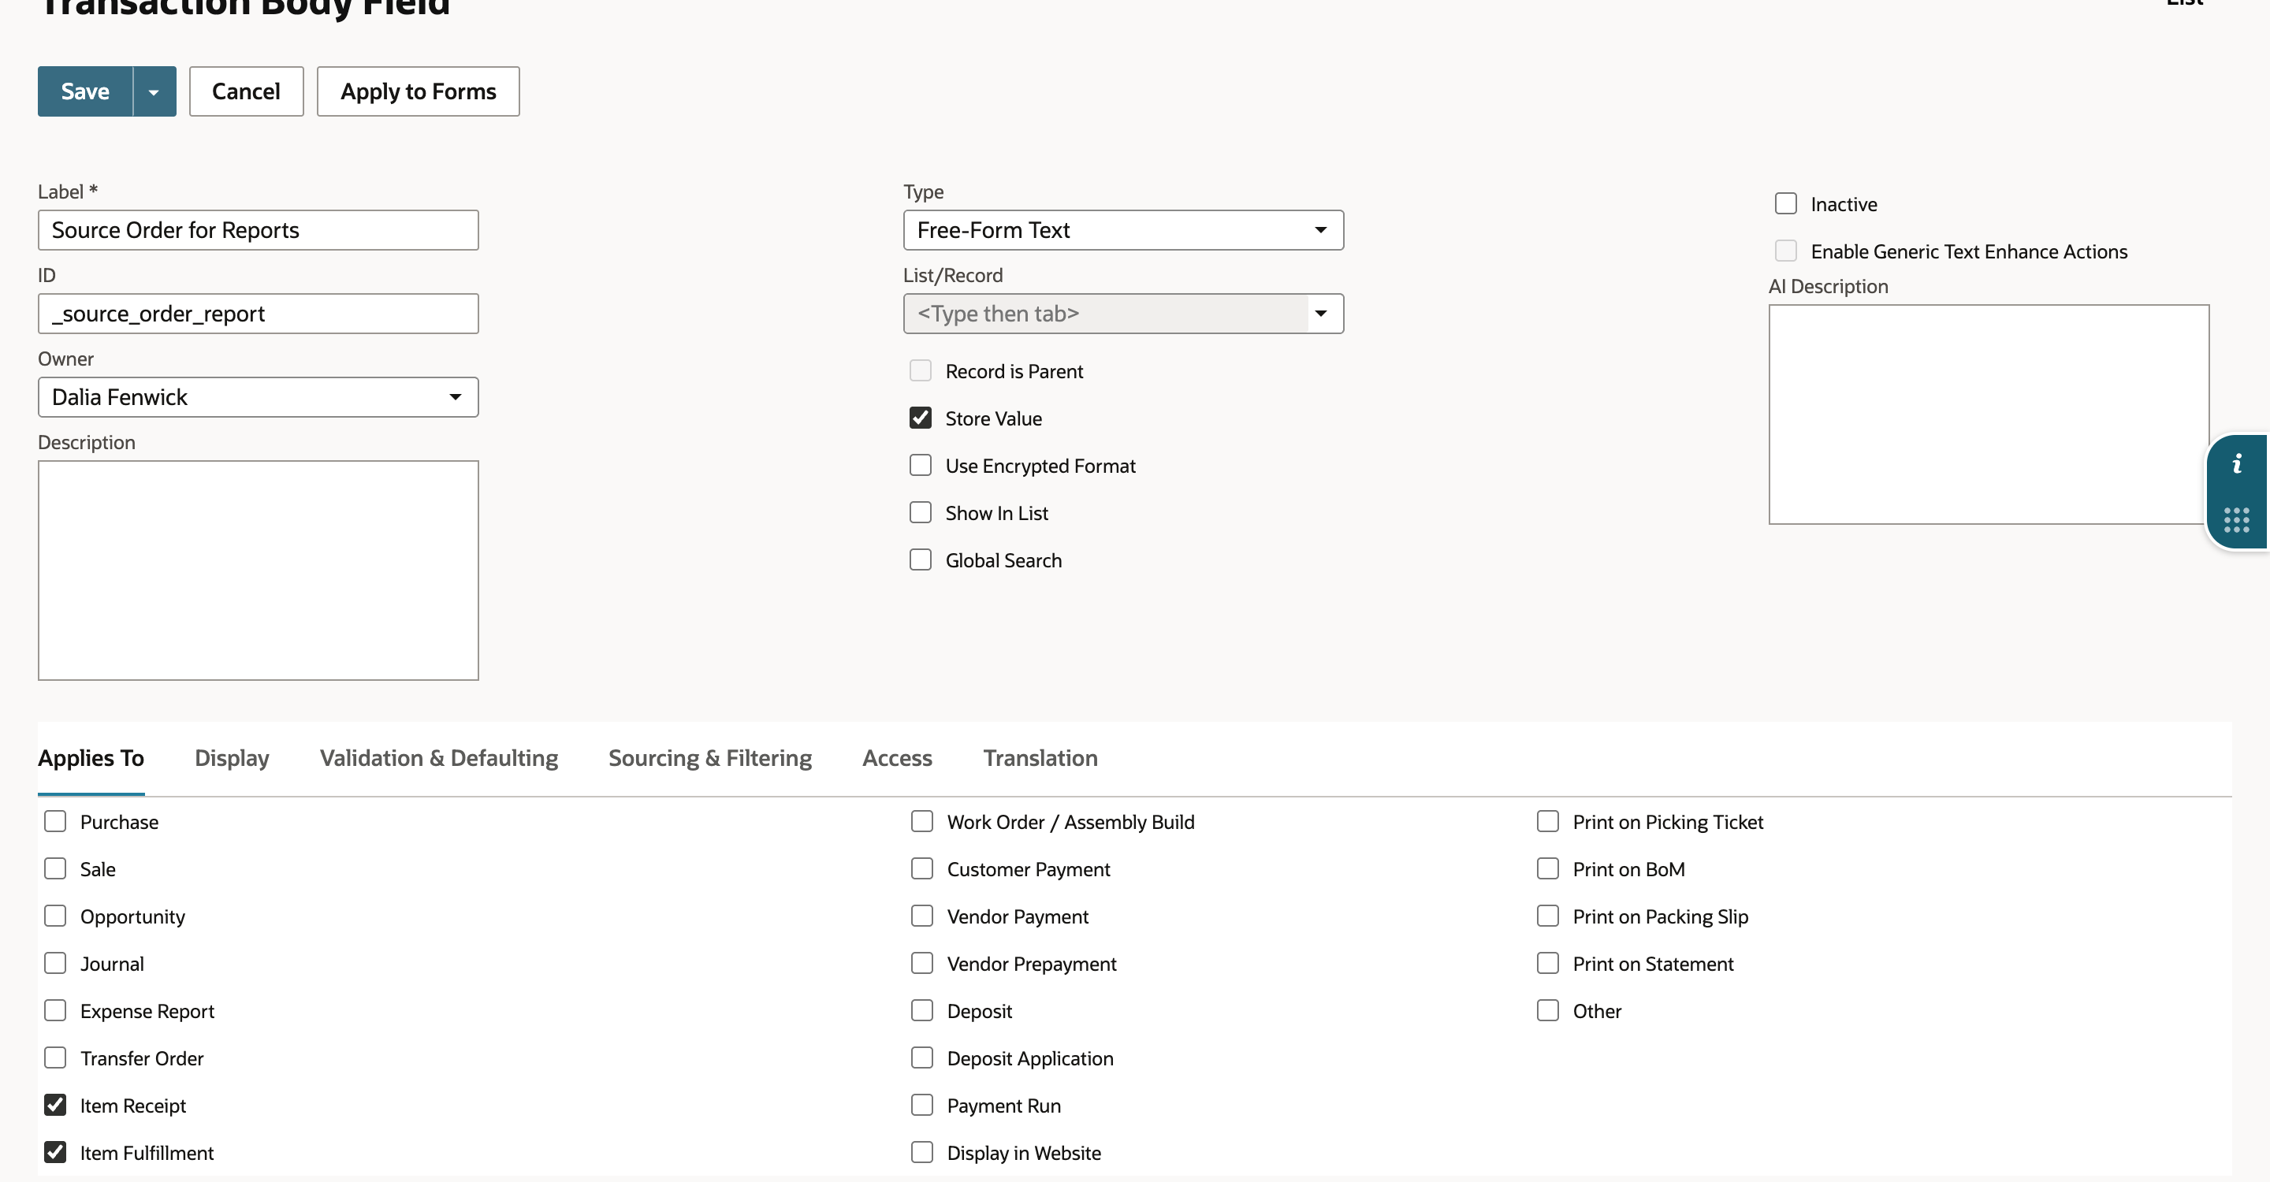Viewport: 2270px width, 1182px height.
Task: Enable Transfer Order checkbox
Action: pos(55,1057)
